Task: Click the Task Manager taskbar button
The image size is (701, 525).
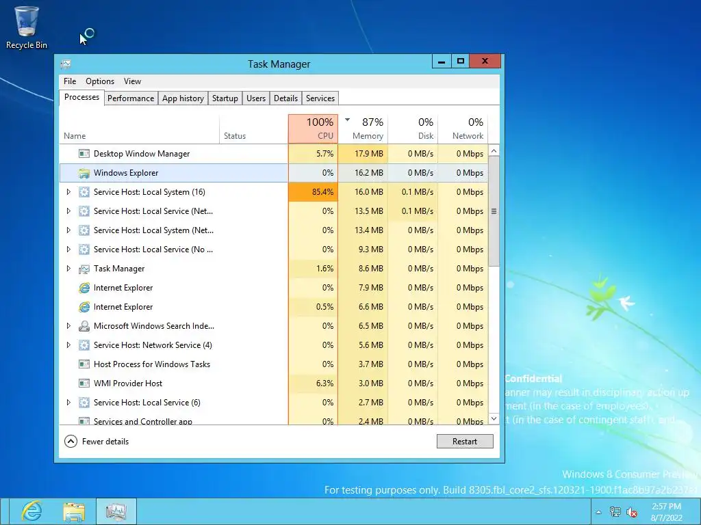Action: tap(116, 511)
